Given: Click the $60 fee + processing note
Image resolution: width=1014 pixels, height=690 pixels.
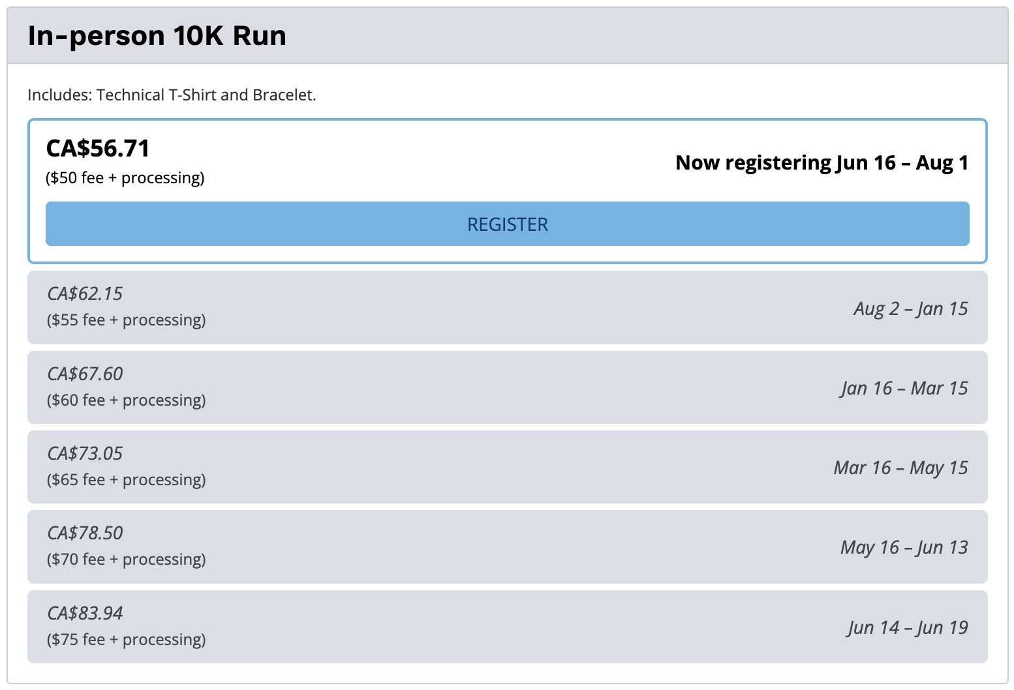Looking at the screenshot, I should [127, 400].
